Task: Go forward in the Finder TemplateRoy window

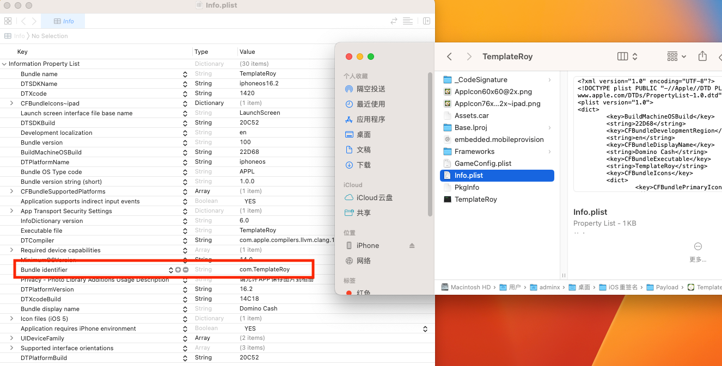Action: 469,57
